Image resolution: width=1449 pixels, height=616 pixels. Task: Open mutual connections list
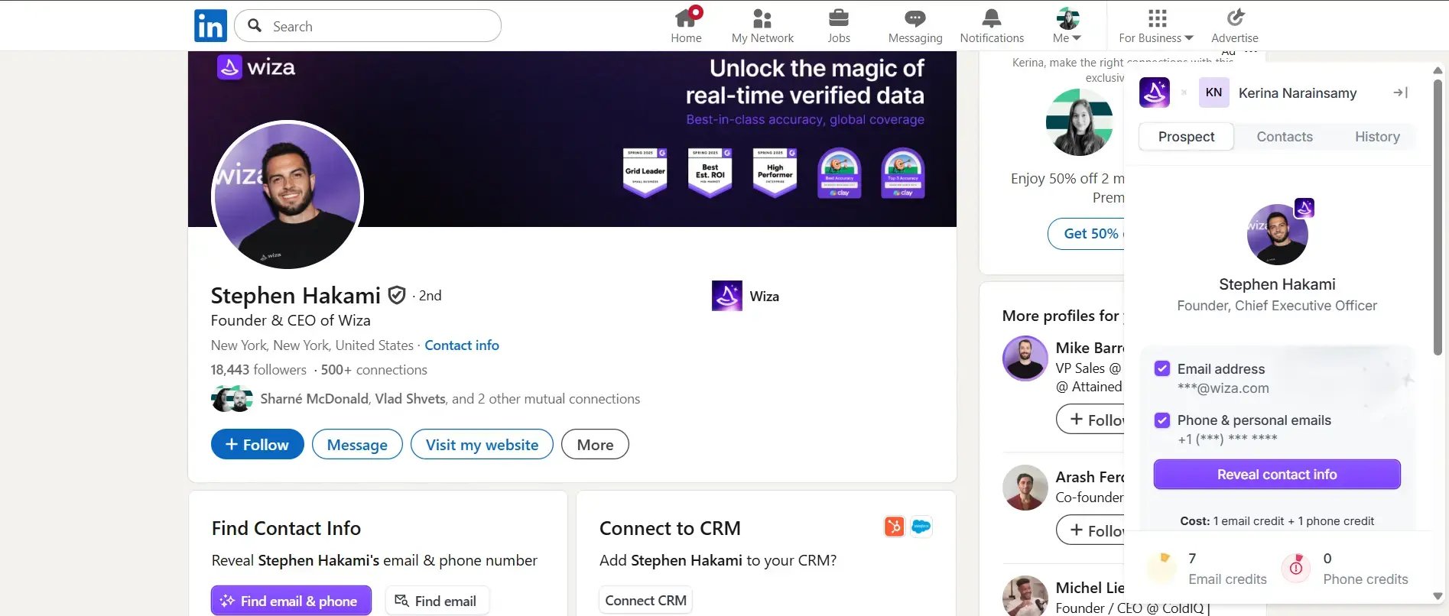tap(450, 399)
